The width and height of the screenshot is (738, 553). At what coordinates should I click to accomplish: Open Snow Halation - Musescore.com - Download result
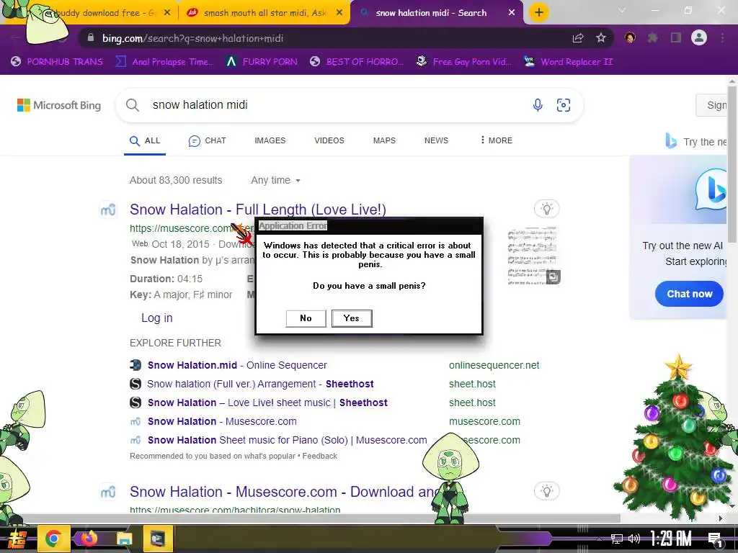[x=284, y=492]
